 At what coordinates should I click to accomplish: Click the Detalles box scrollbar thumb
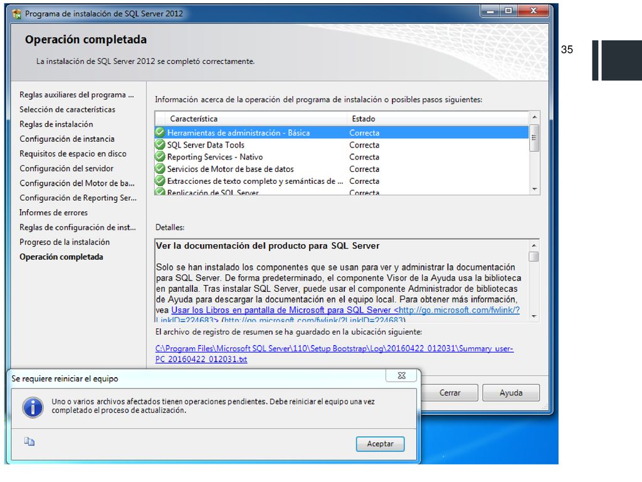point(534,257)
